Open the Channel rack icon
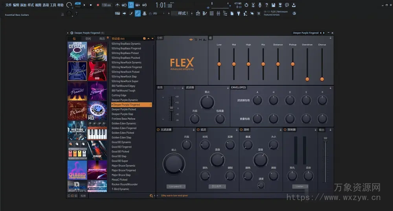This screenshot has height=211, width=393. click(211, 13)
